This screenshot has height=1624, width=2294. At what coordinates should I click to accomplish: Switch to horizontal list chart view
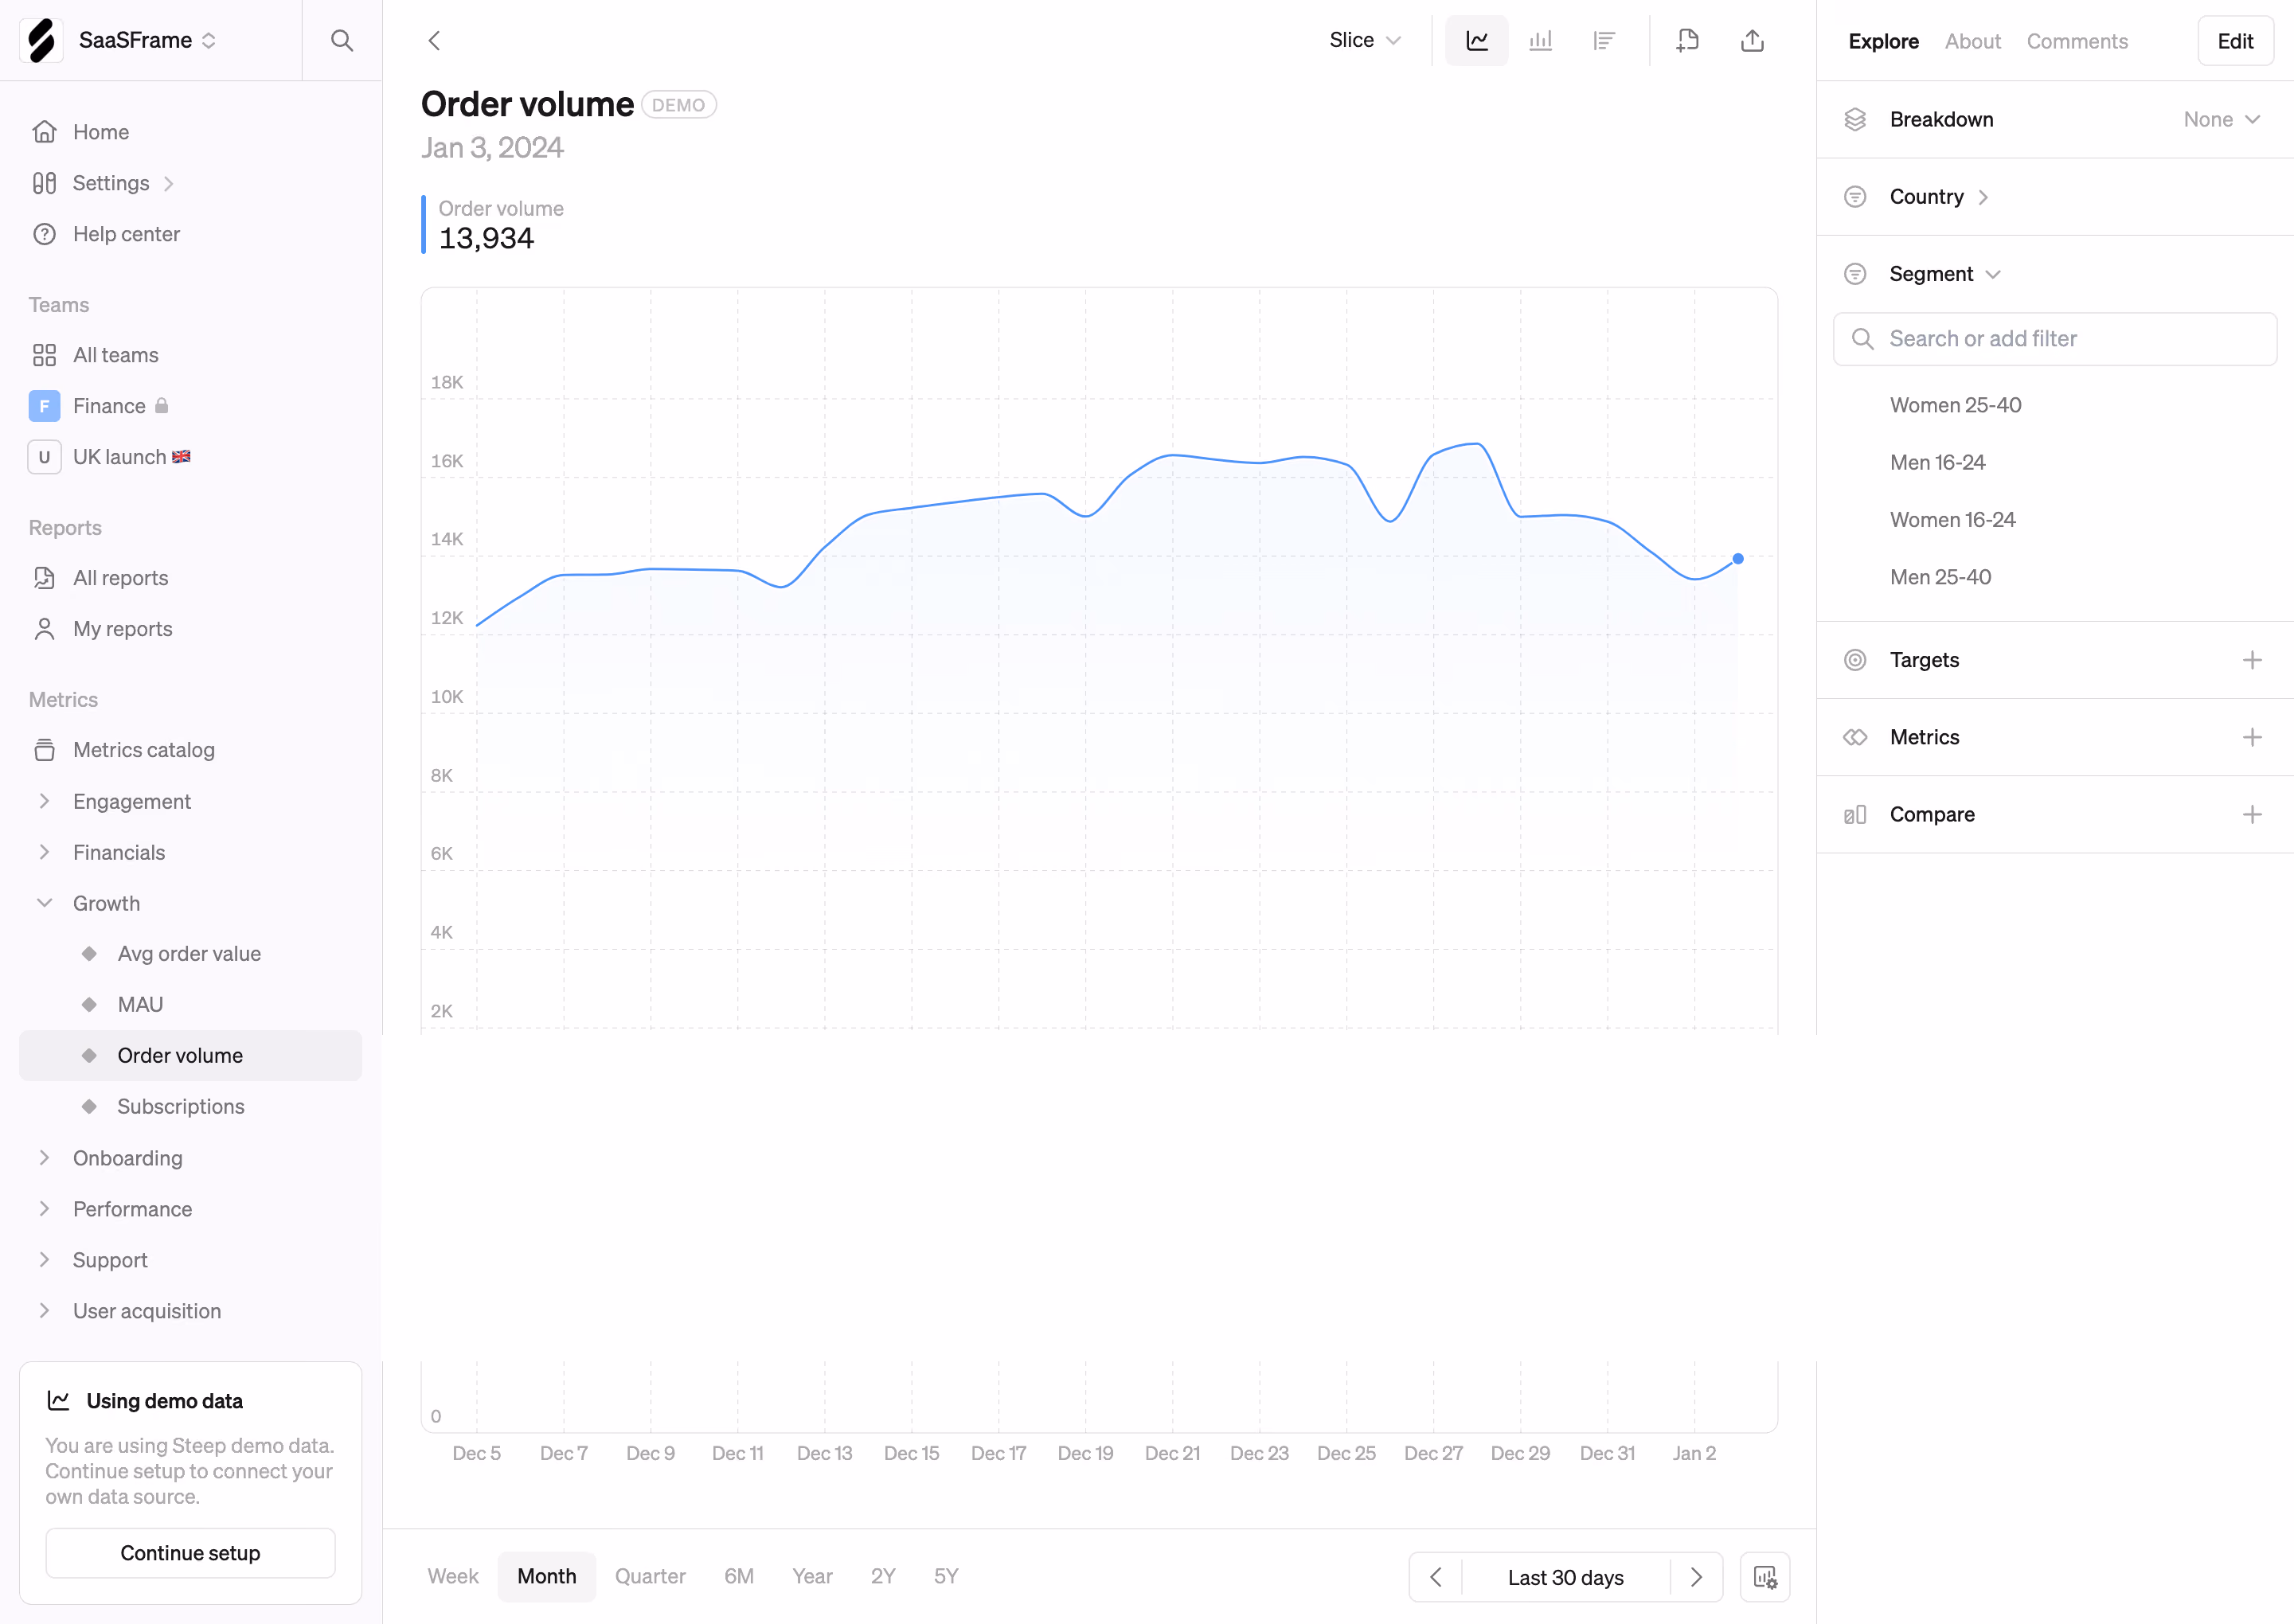pos(1604,41)
